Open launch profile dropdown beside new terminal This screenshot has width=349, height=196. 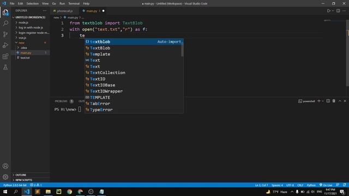pyautogui.click(x=323, y=101)
